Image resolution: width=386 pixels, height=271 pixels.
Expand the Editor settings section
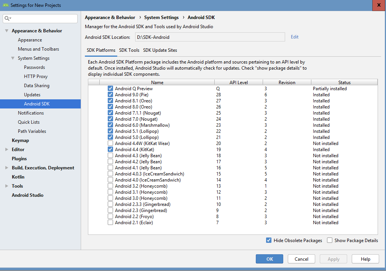coord(7,150)
